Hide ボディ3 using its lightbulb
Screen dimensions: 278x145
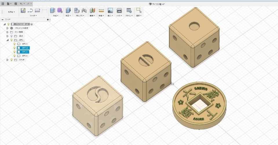point(15,52)
